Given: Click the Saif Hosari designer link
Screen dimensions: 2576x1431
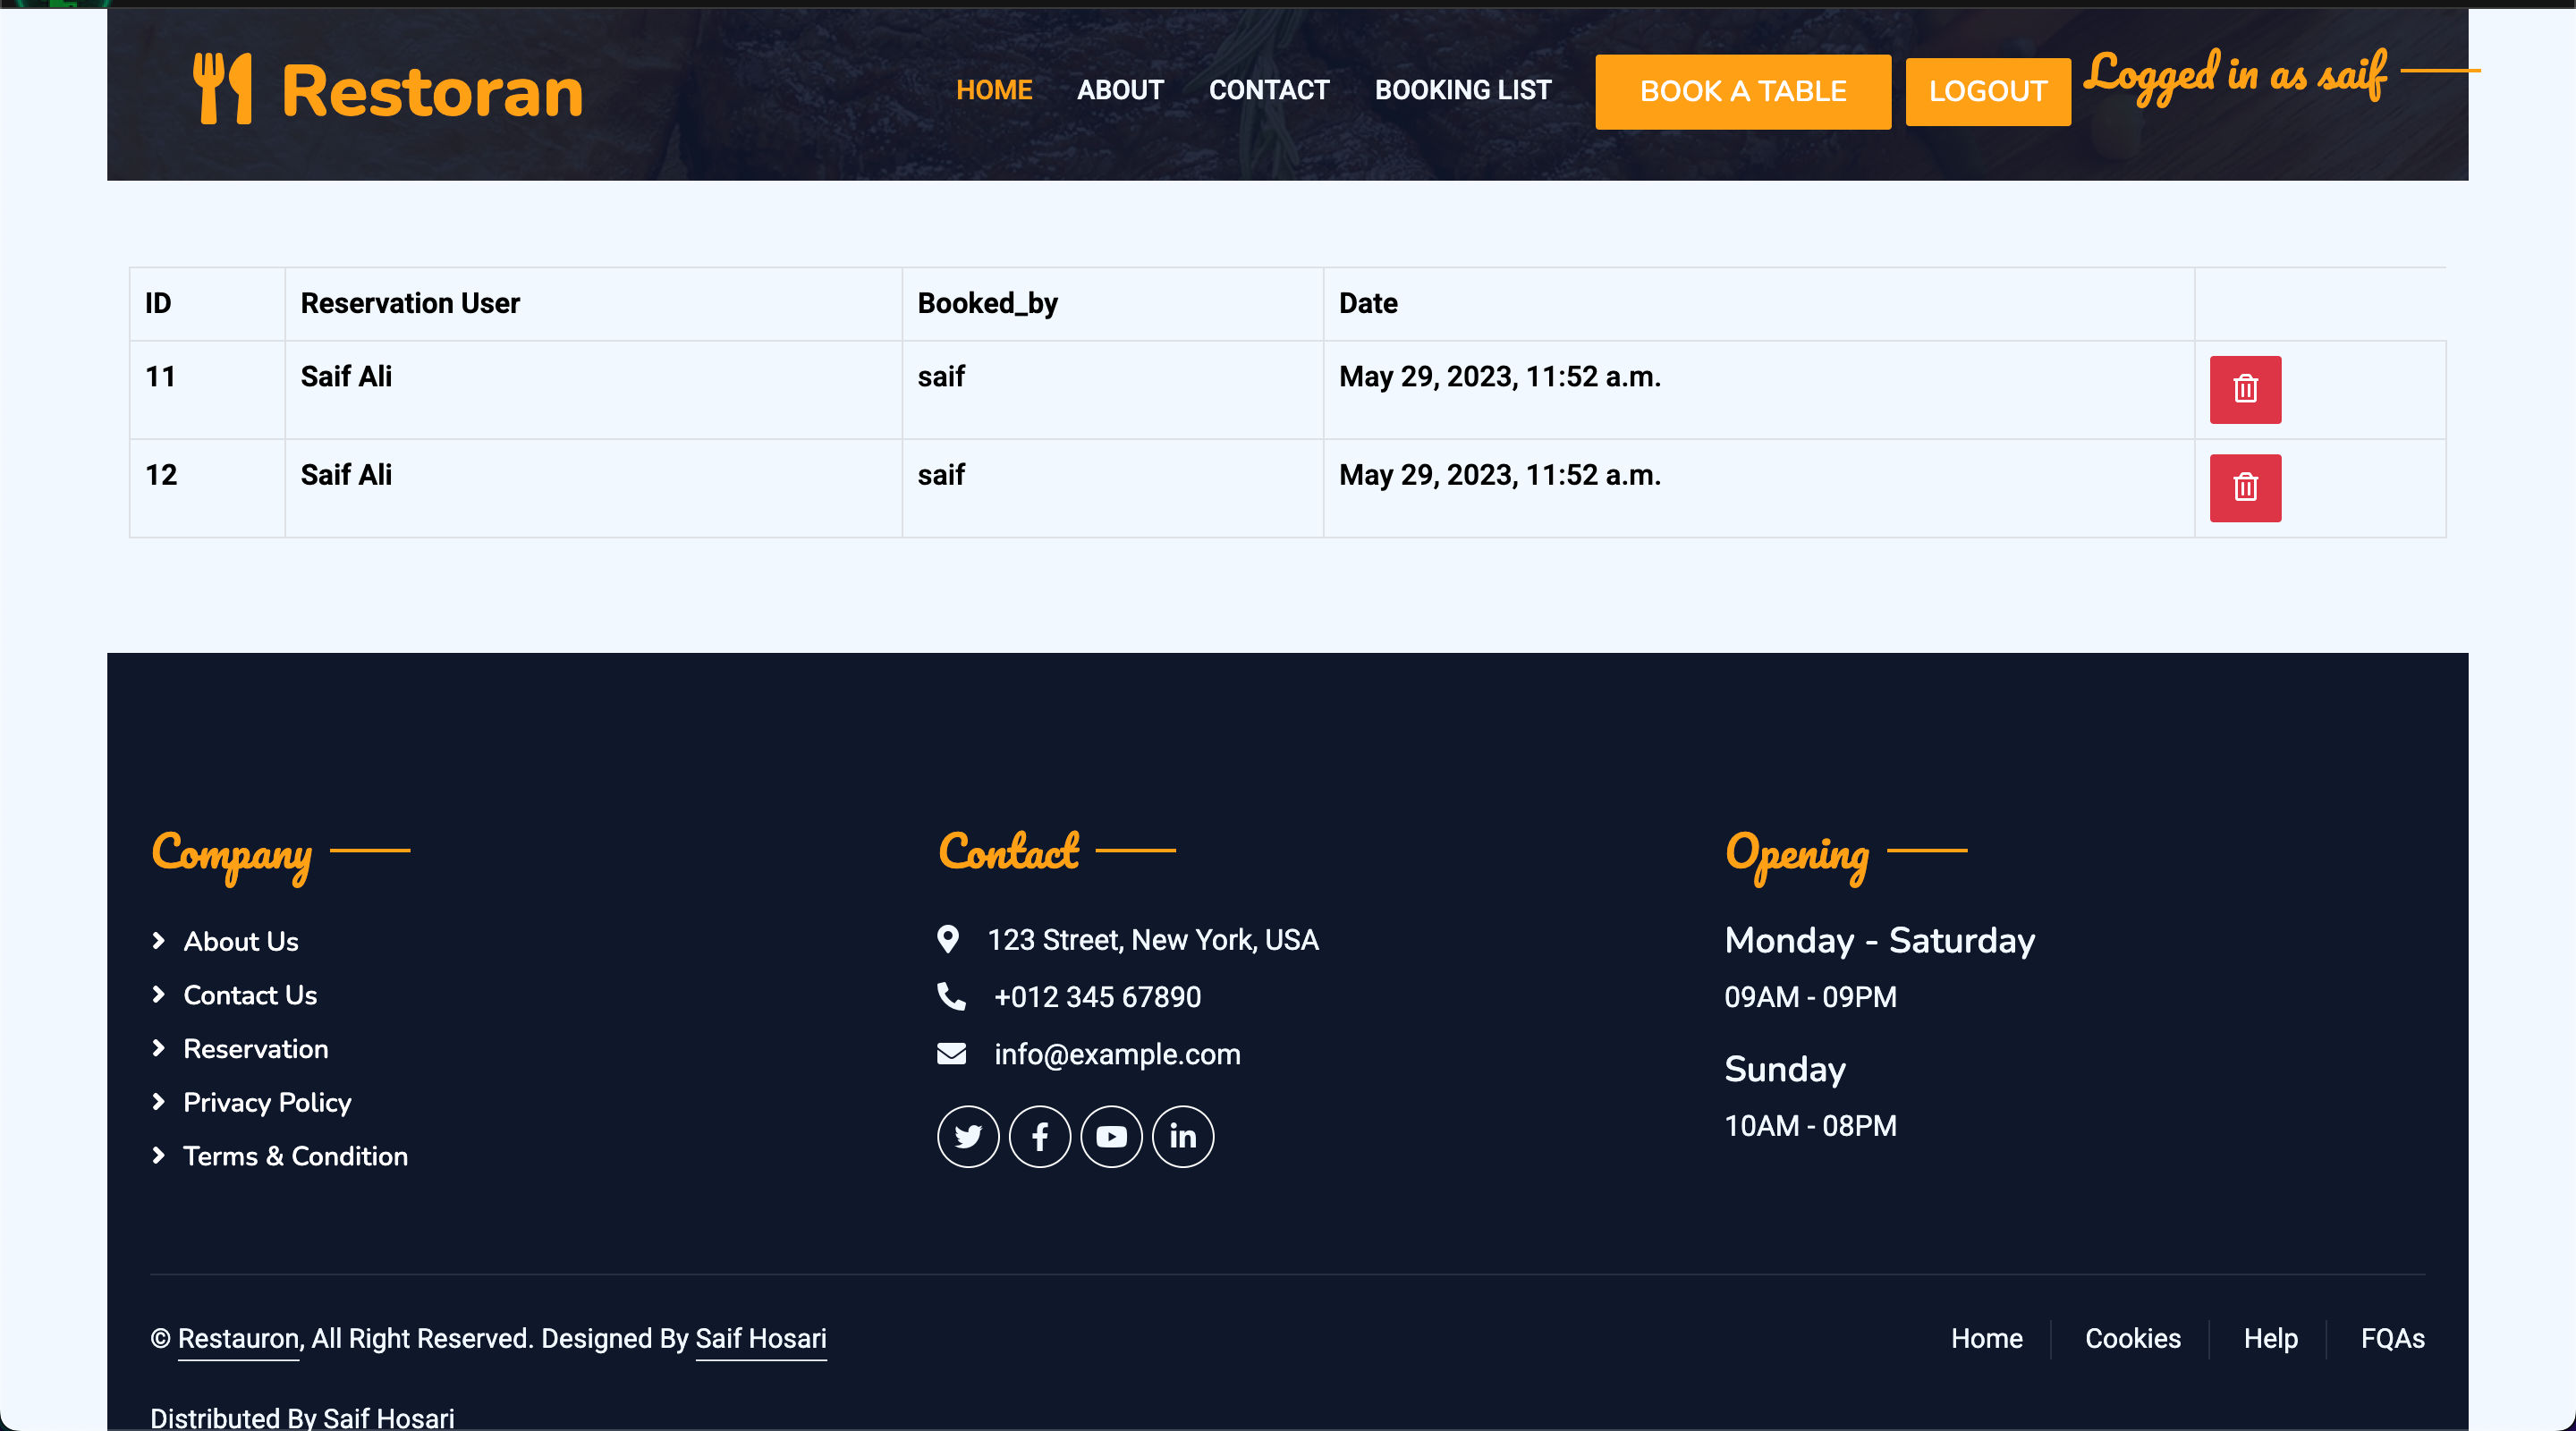Looking at the screenshot, I should click(x=760, y=1339).
